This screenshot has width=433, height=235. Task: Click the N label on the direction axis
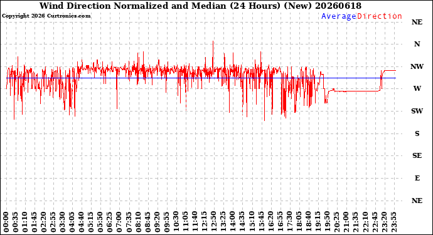point(417,44)
